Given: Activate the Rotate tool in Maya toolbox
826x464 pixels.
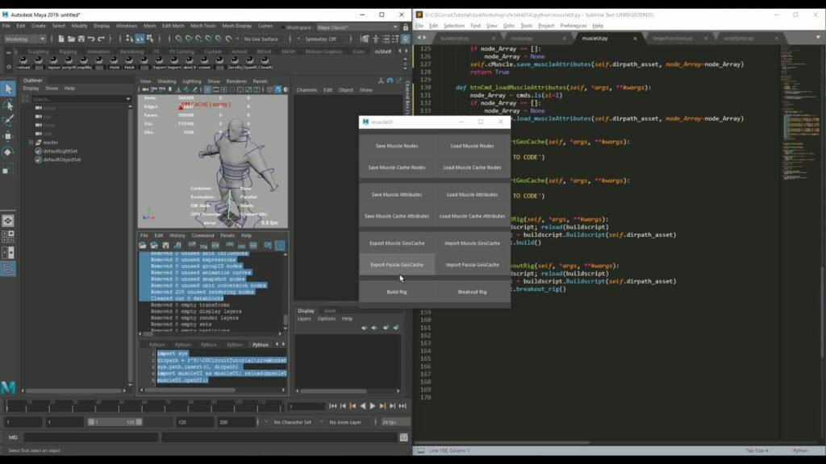Looking at the screenshot, I should click(8, 152).
